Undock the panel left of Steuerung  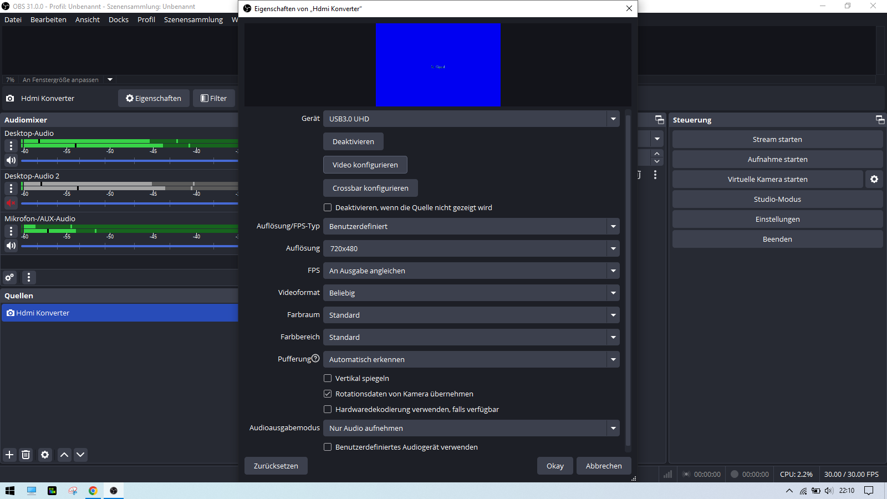click(x=660, y=120)
